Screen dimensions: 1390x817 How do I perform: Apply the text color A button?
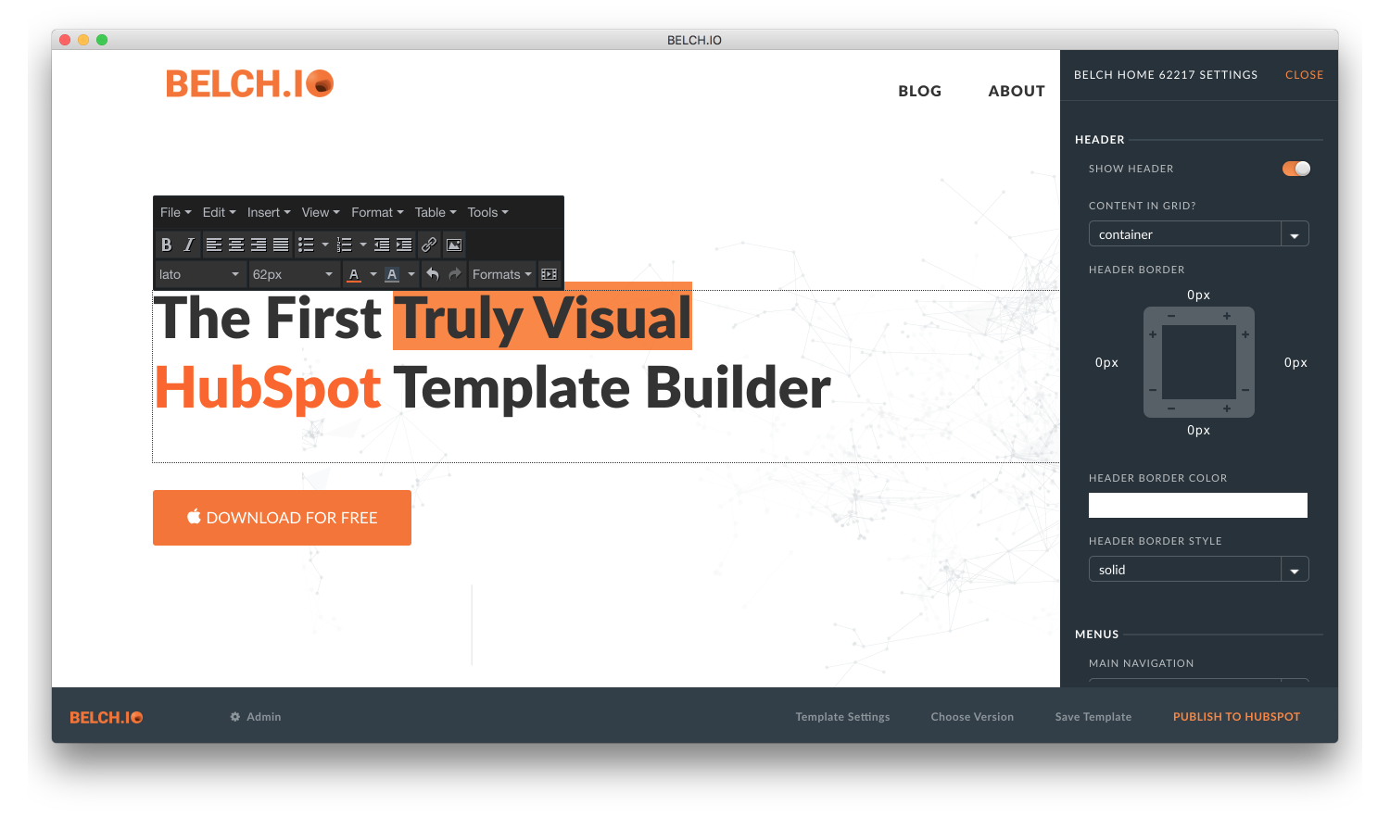(x=353, y=274)
